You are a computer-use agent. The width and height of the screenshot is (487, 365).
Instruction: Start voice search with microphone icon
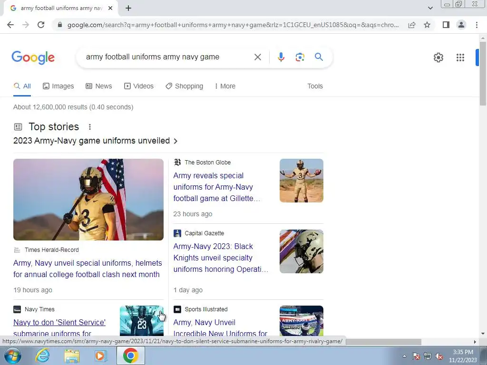tap(281, 57)
